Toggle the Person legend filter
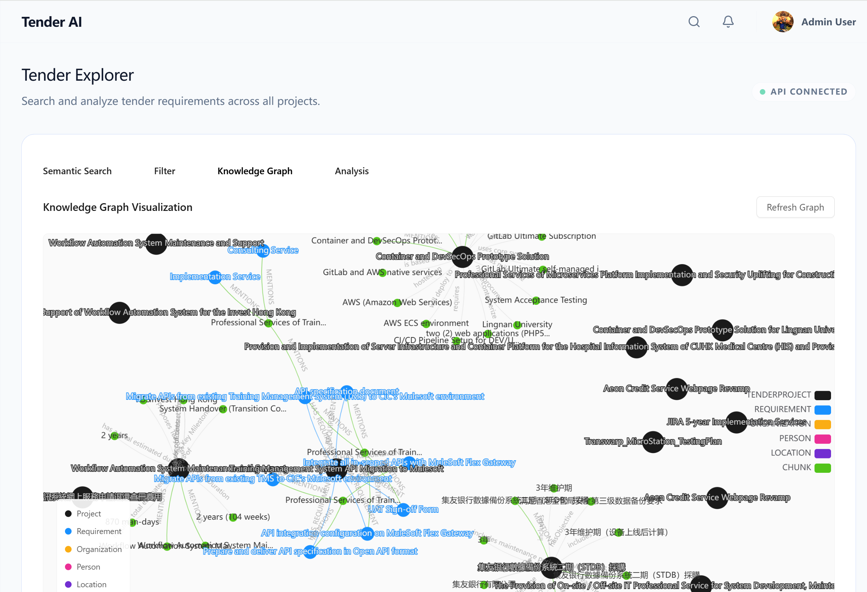867x592 pixels. tap(68, 567)
